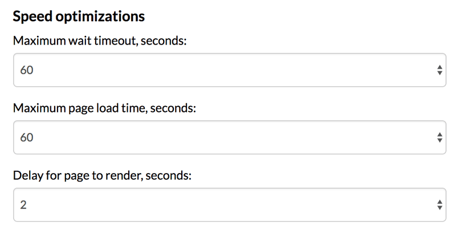Decrease Maximum wait timeout with down arrow

(x=439, y=73)
